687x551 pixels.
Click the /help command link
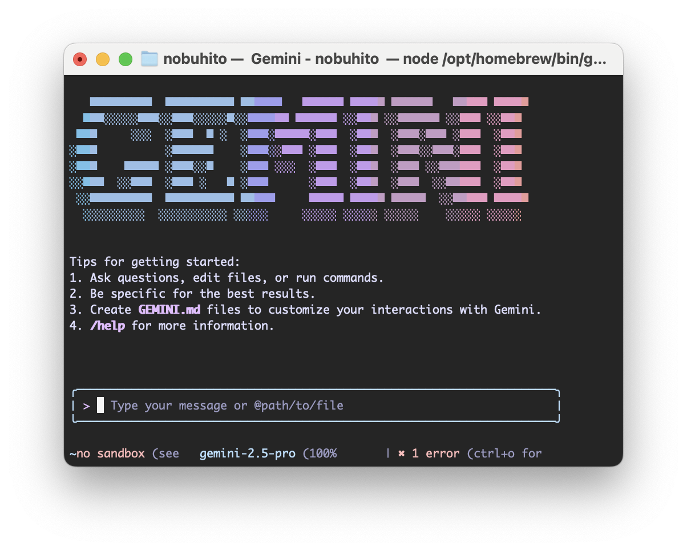pos(108,325)
